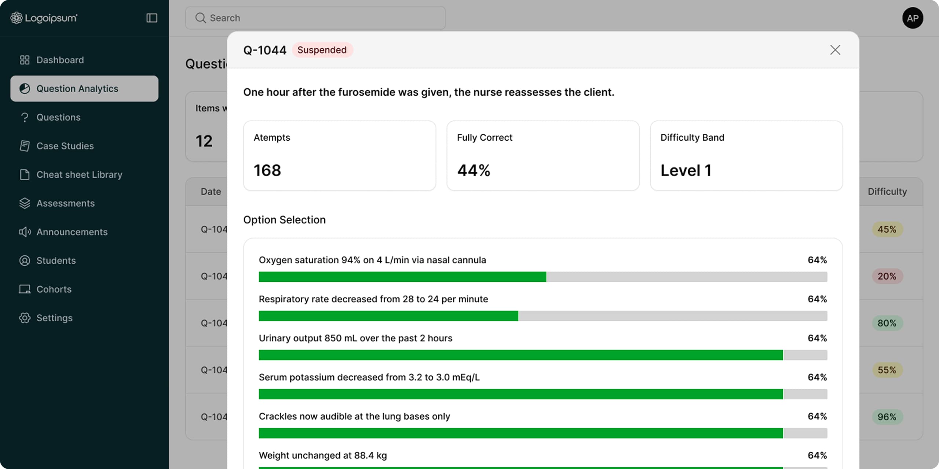Open Dashboard from the sidebar

click(84, 60)
